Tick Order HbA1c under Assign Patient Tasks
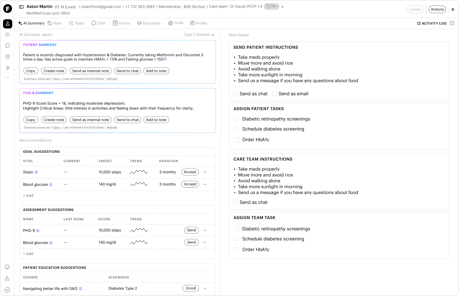This screenshot has width=459, height=296. 237,140
